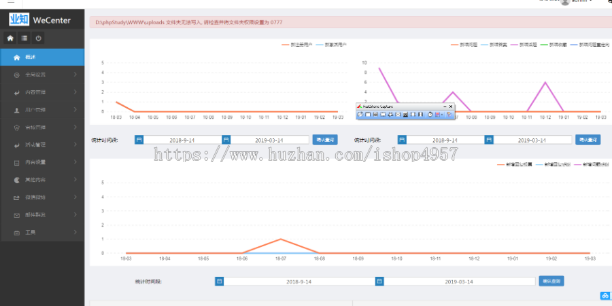Click user chart's 2018-9-14 start date field
Viewport: 612px width, 306px height.
[x=183, y=140]
